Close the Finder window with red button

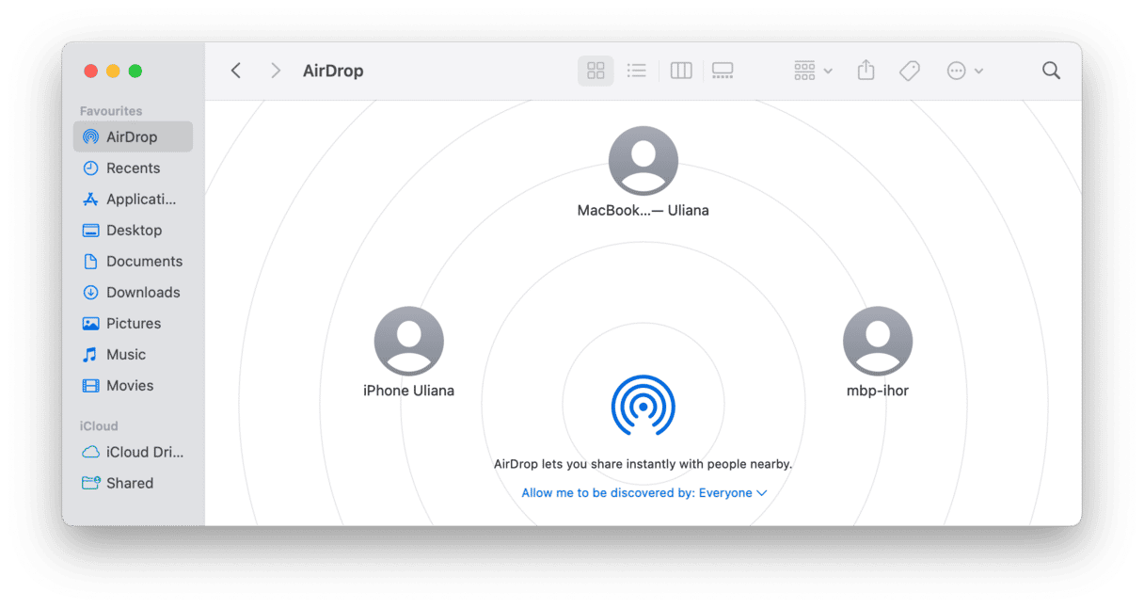[x=91, y=71]
